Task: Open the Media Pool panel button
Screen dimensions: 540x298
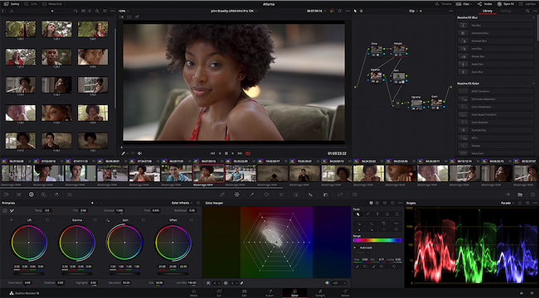Action: click(51, 4)
